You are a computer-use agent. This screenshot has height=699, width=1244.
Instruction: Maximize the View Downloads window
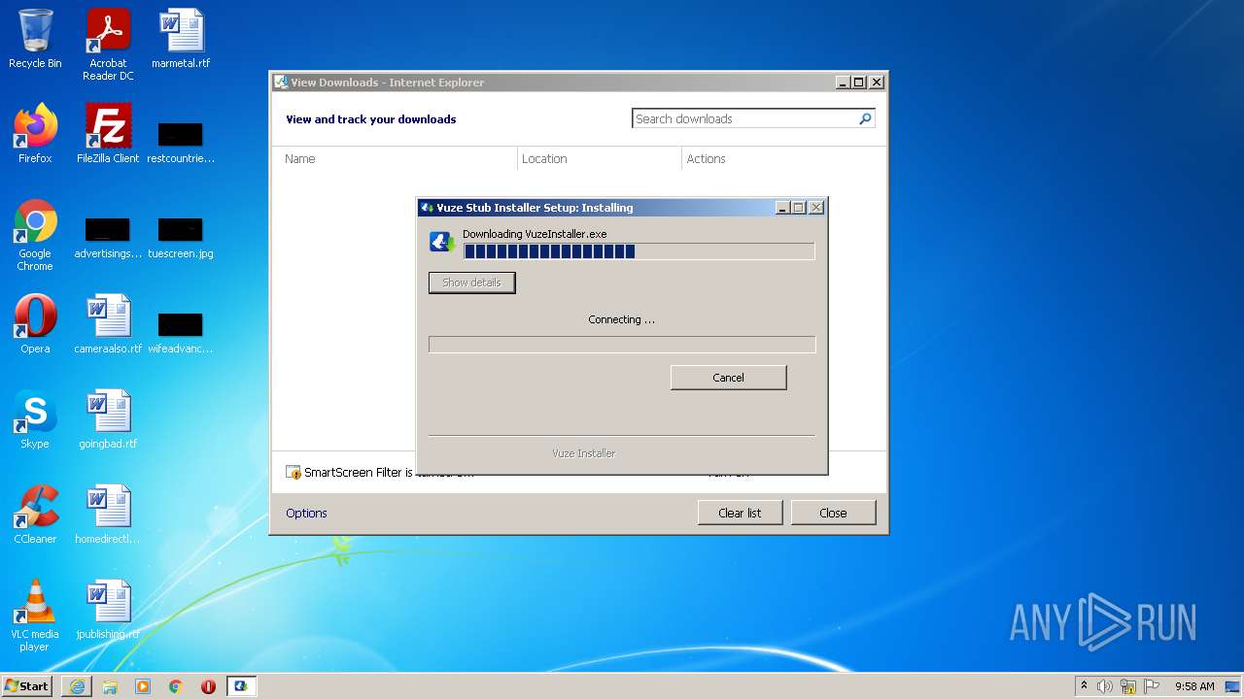pos(859,83)
